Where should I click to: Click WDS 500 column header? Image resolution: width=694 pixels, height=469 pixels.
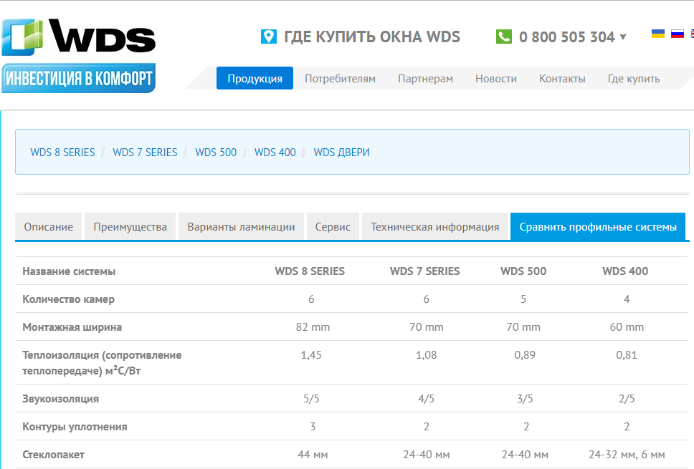click(523, 271)
